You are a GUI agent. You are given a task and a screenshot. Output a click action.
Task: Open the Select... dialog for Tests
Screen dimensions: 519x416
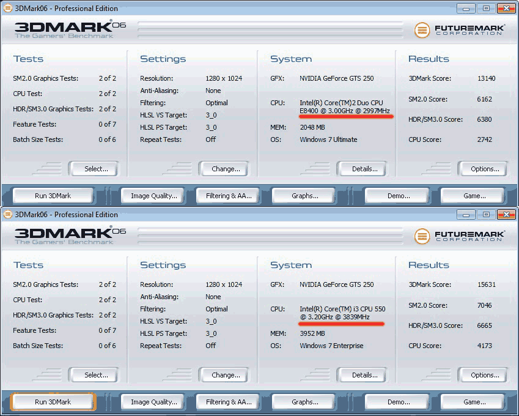(93, 168)
